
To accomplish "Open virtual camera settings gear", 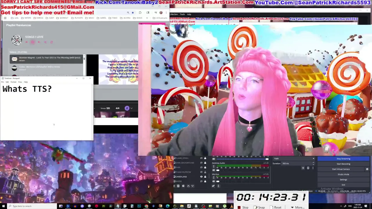I will (x=367, y=169).
